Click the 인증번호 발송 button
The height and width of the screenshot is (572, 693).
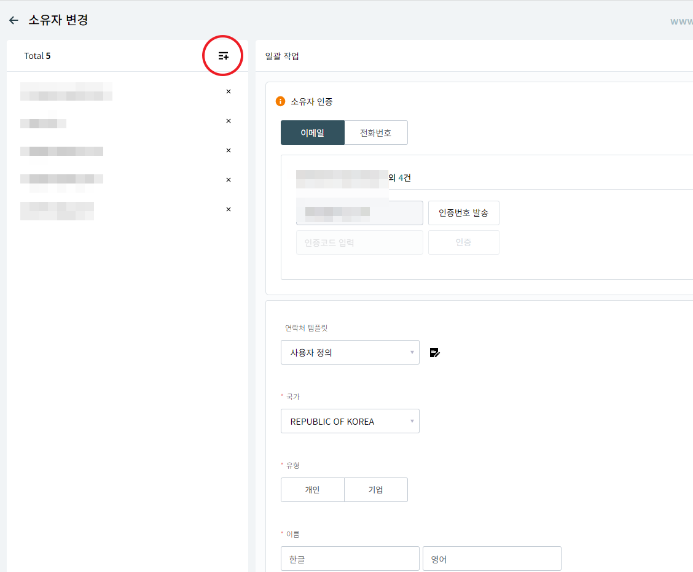[463, 213]
